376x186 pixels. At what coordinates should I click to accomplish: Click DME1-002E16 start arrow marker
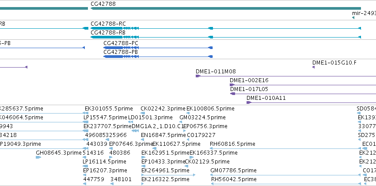coord(232,85)
